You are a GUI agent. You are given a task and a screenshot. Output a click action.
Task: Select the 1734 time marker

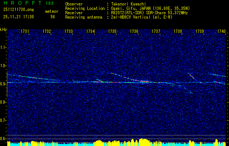pyautogui.click(x=91, y=32)
